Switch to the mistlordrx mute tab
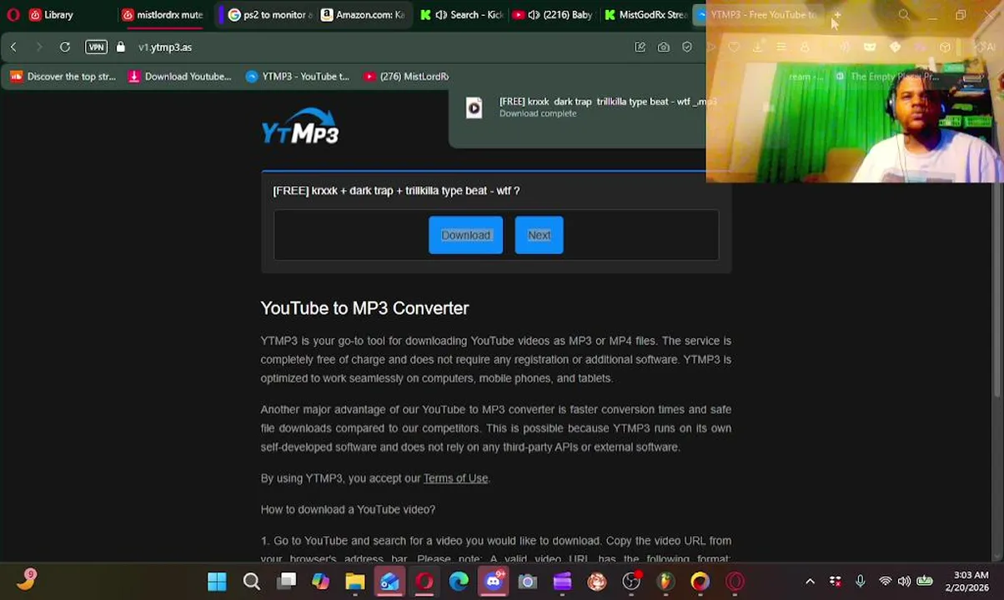Screen dimensions: 1004x600 pos(163,15)
